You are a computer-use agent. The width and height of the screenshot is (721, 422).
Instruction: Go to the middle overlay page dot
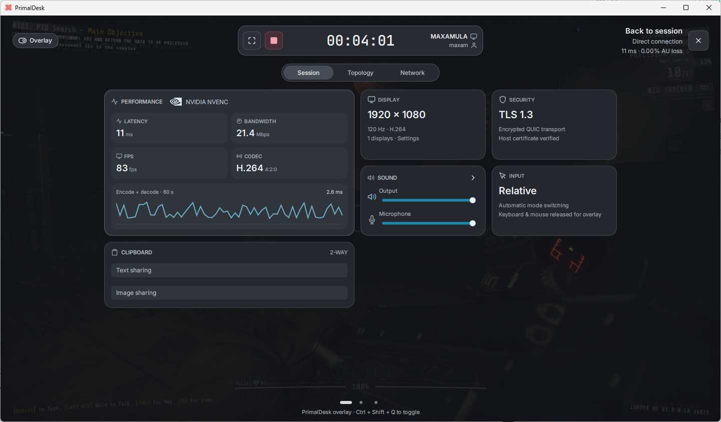pyautogui.click(x=361, y=402)
